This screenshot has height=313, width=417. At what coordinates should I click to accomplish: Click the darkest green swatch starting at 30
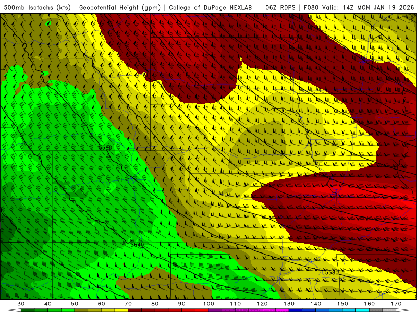(x=28, y=310)
